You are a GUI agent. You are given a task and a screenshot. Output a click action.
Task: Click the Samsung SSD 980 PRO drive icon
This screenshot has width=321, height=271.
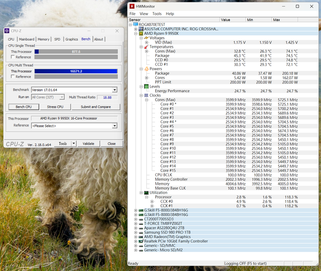point(141,232)
